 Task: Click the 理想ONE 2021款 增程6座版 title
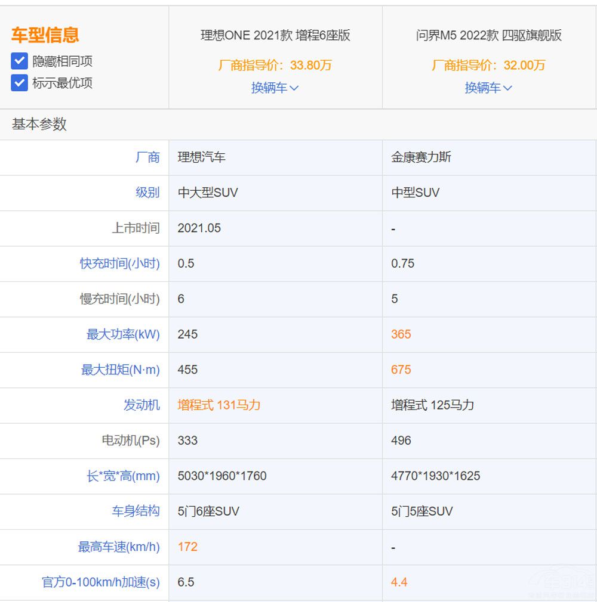(x=275, y=35)
